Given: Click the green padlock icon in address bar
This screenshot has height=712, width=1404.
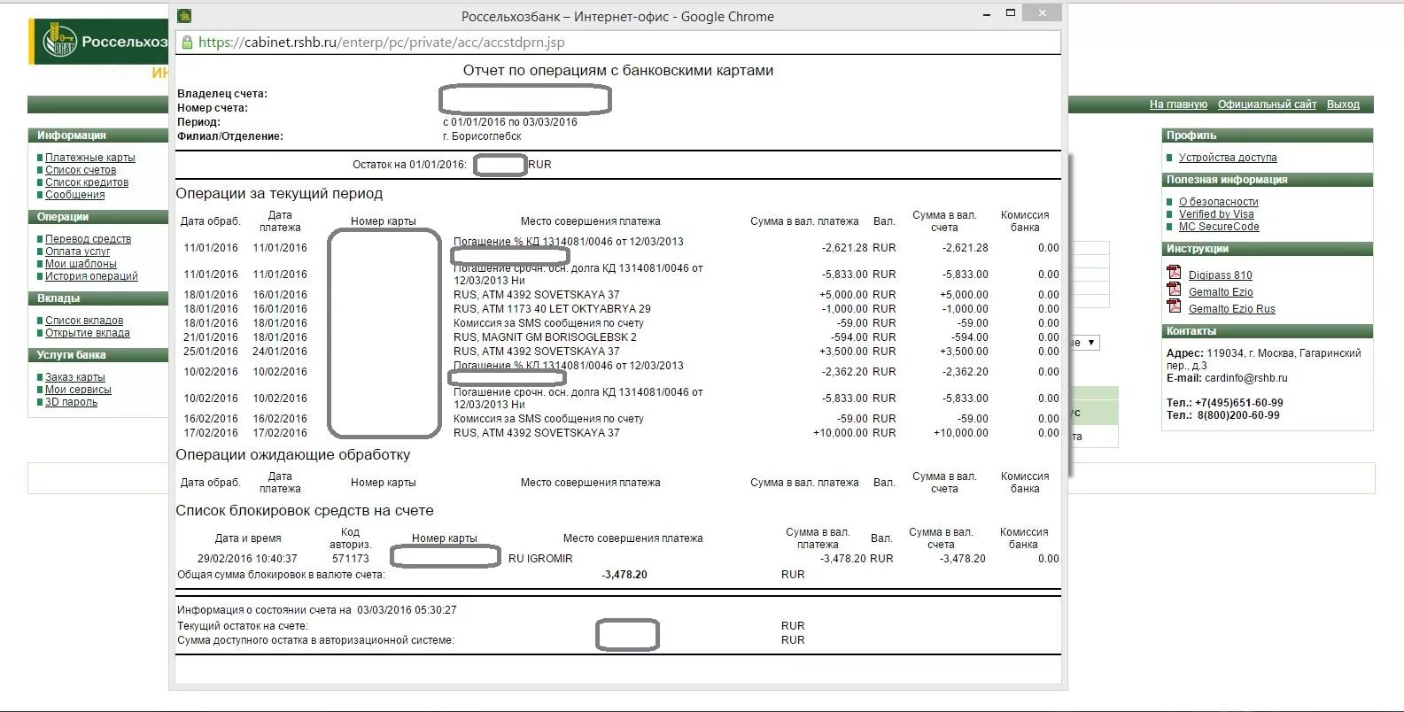Looking at the screenshot, I should click(x=187, y=42).
